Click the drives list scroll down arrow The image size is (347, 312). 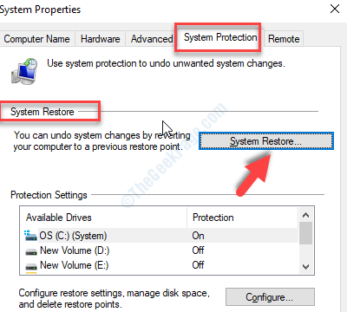click(x=305, y=267)
